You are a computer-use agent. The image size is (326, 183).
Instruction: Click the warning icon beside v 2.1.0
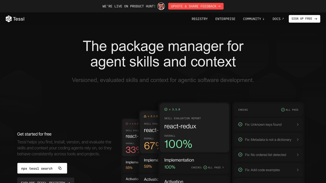click(145, 116)
